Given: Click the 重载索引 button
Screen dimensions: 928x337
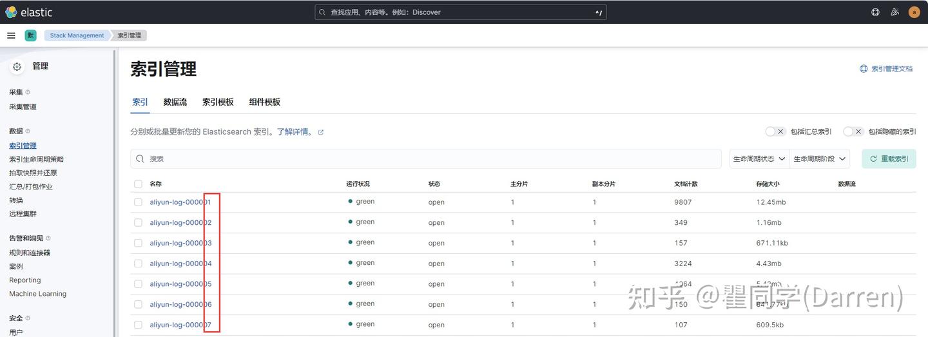Looking at the screenshot, I should 889,159.
